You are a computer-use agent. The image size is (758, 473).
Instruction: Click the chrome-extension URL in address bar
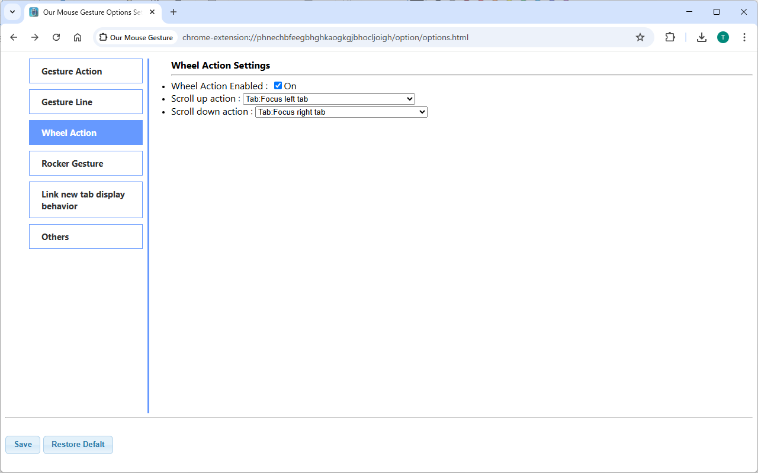(x=325, y=37)
